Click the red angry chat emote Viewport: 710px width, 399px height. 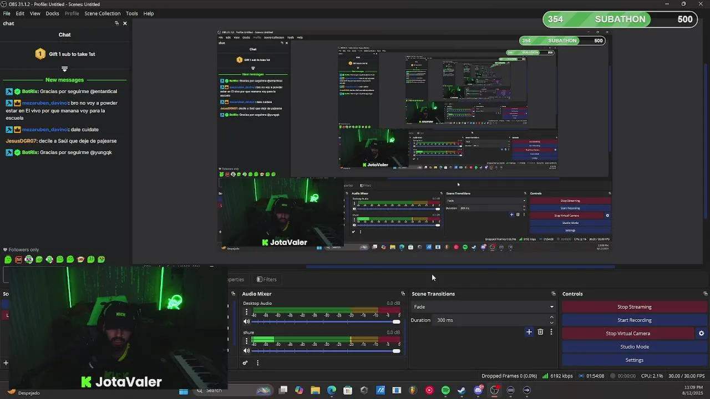point(18,259)
